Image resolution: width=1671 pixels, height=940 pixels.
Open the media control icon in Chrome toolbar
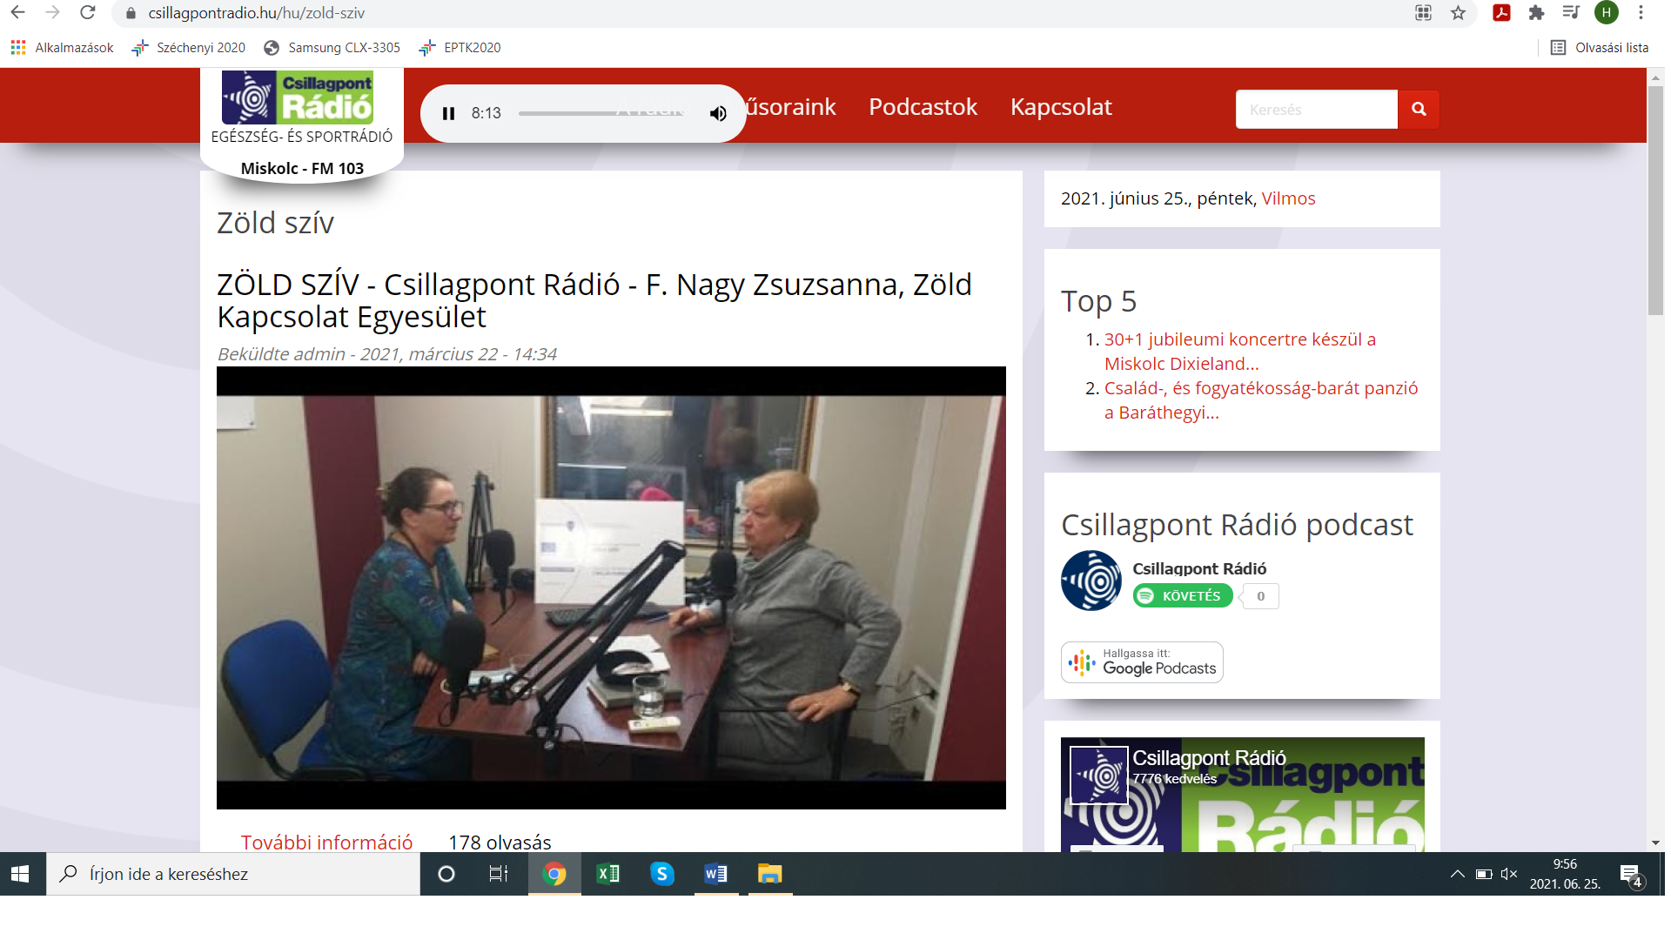[x=1571, y=13]
